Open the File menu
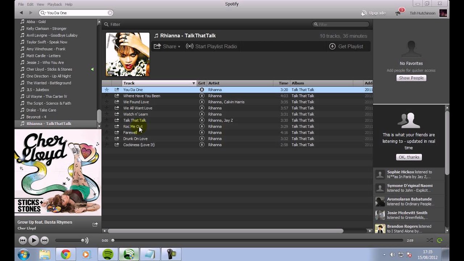Viewport: 464px width, 261px height. (x=21, y=4)
